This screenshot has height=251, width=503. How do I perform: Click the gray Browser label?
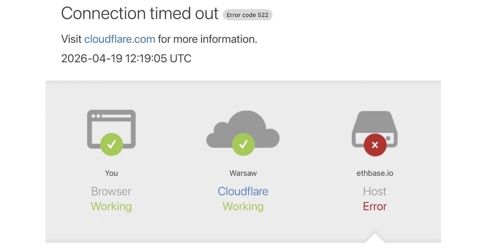(111, 192)
